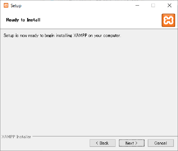Click the orange XAMPP logo in the header

click(168, 20)
